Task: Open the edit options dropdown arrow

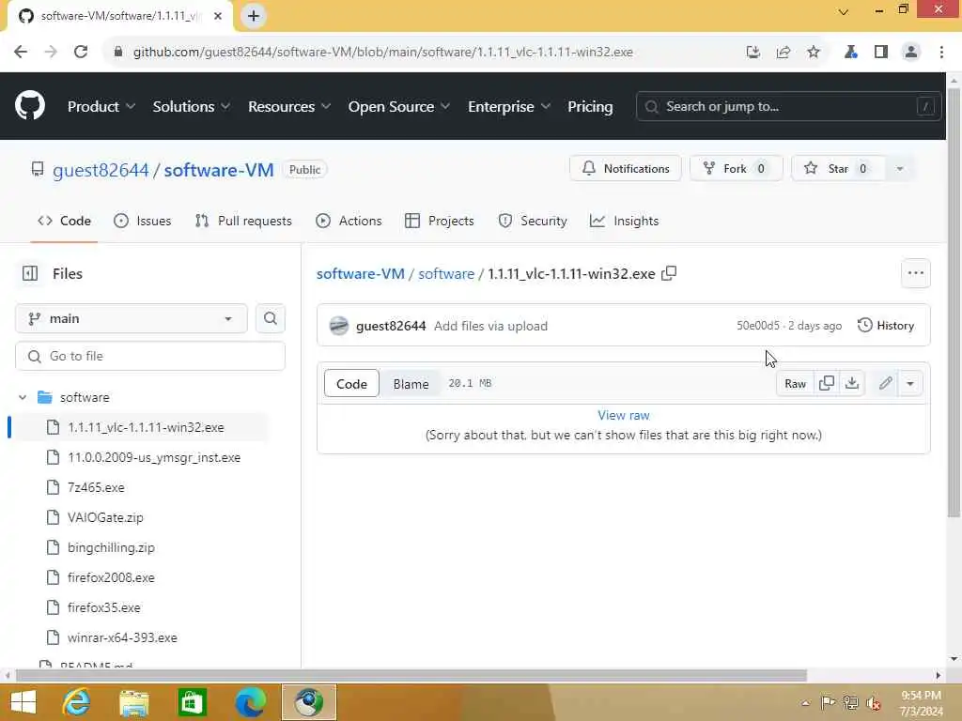Action: pos(910,384)
